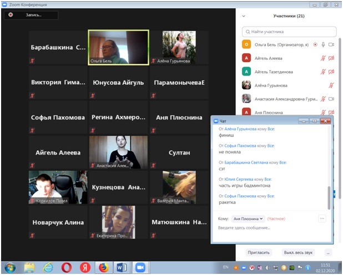The width and height of the screenshot is (343, 275).
Task: Open the chat recipient dropdown Аня Плюснина
Action: pos(248,219)
